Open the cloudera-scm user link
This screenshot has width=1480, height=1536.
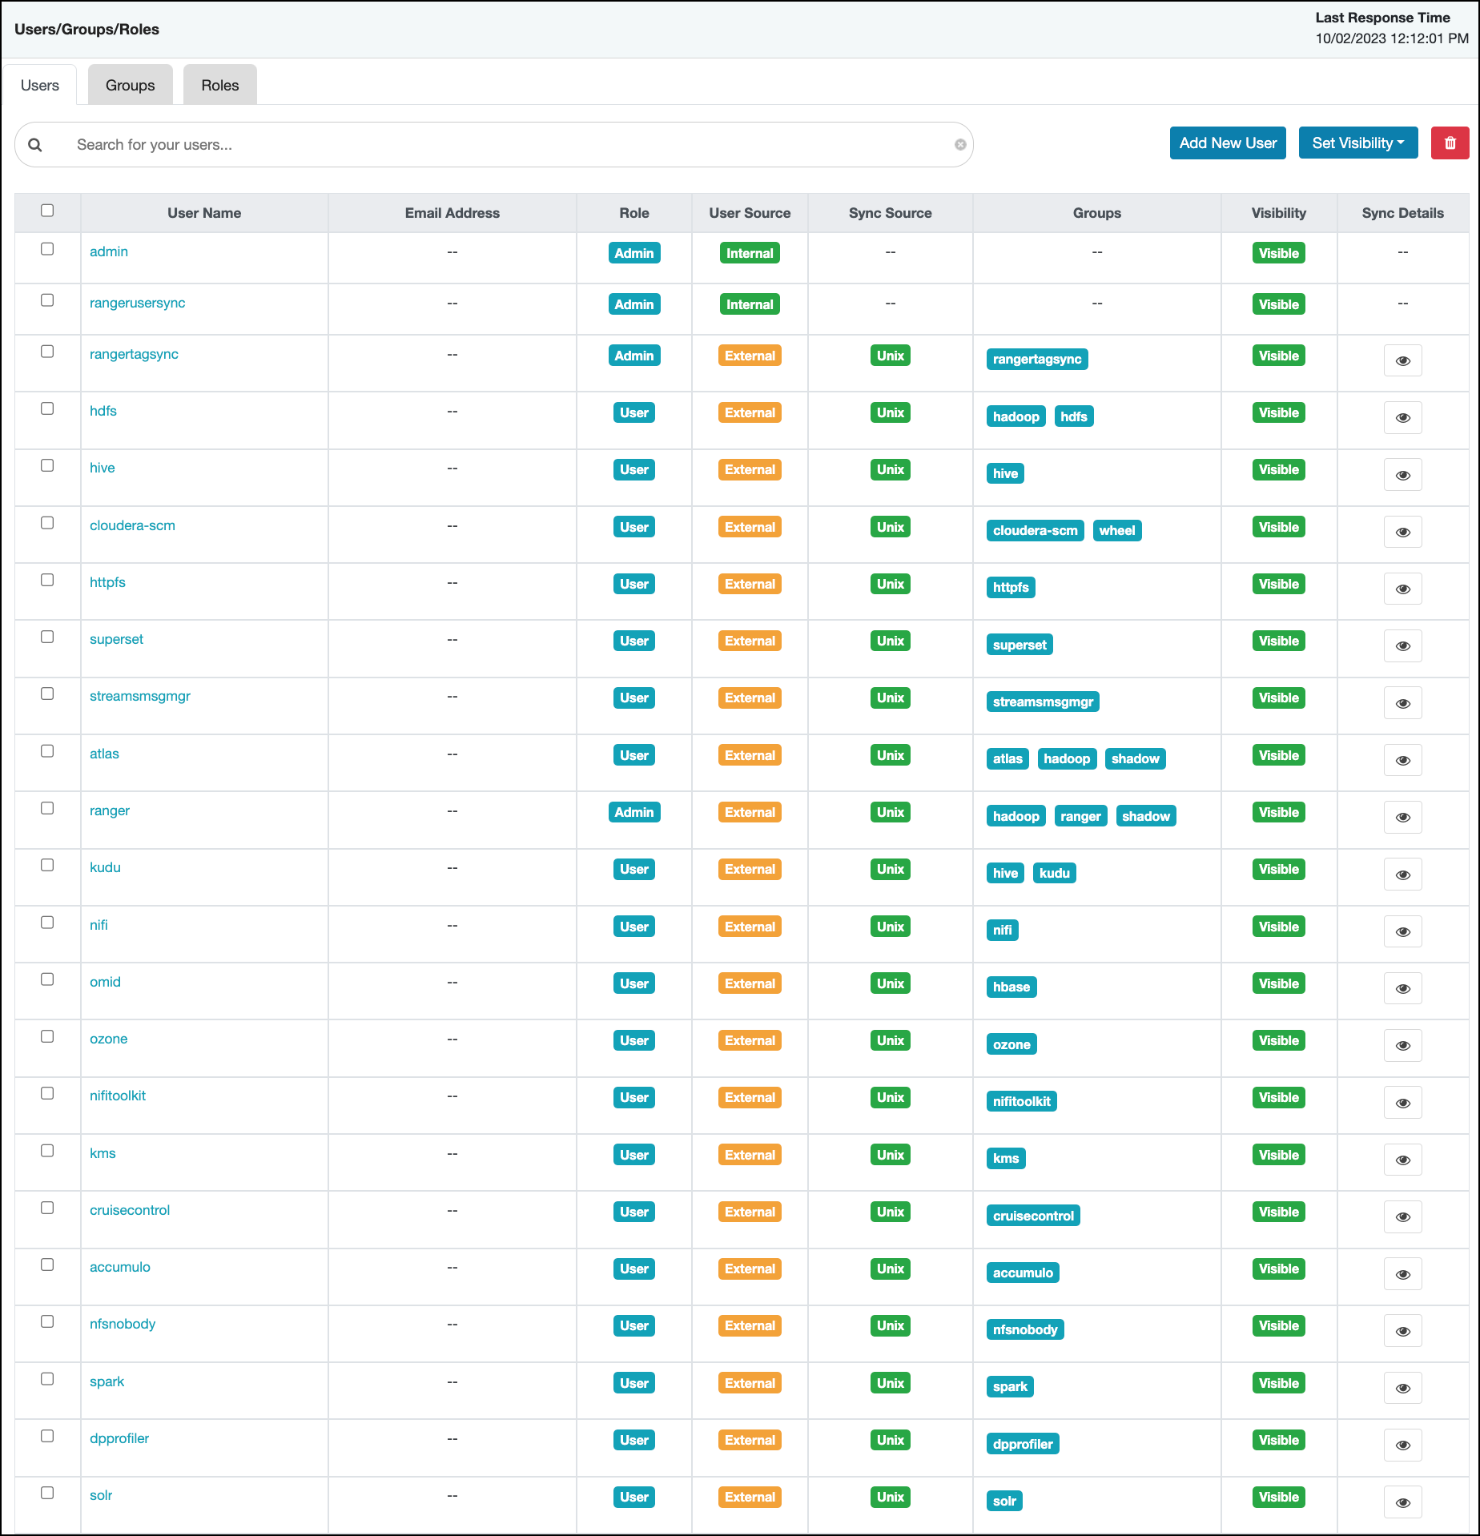tap(132, 525)
